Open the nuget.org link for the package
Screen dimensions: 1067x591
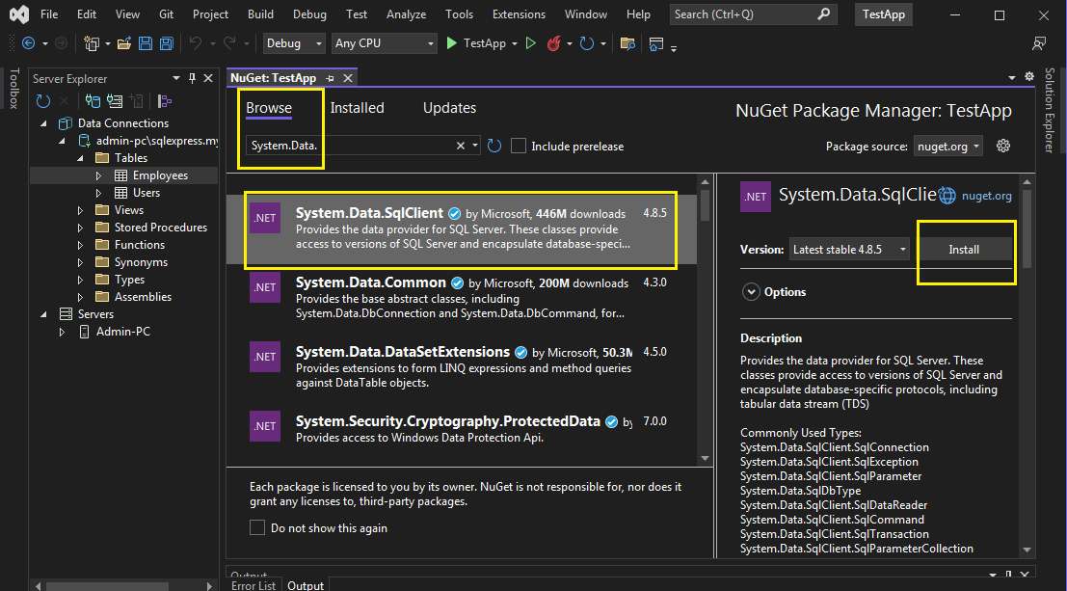pos(986,196)
